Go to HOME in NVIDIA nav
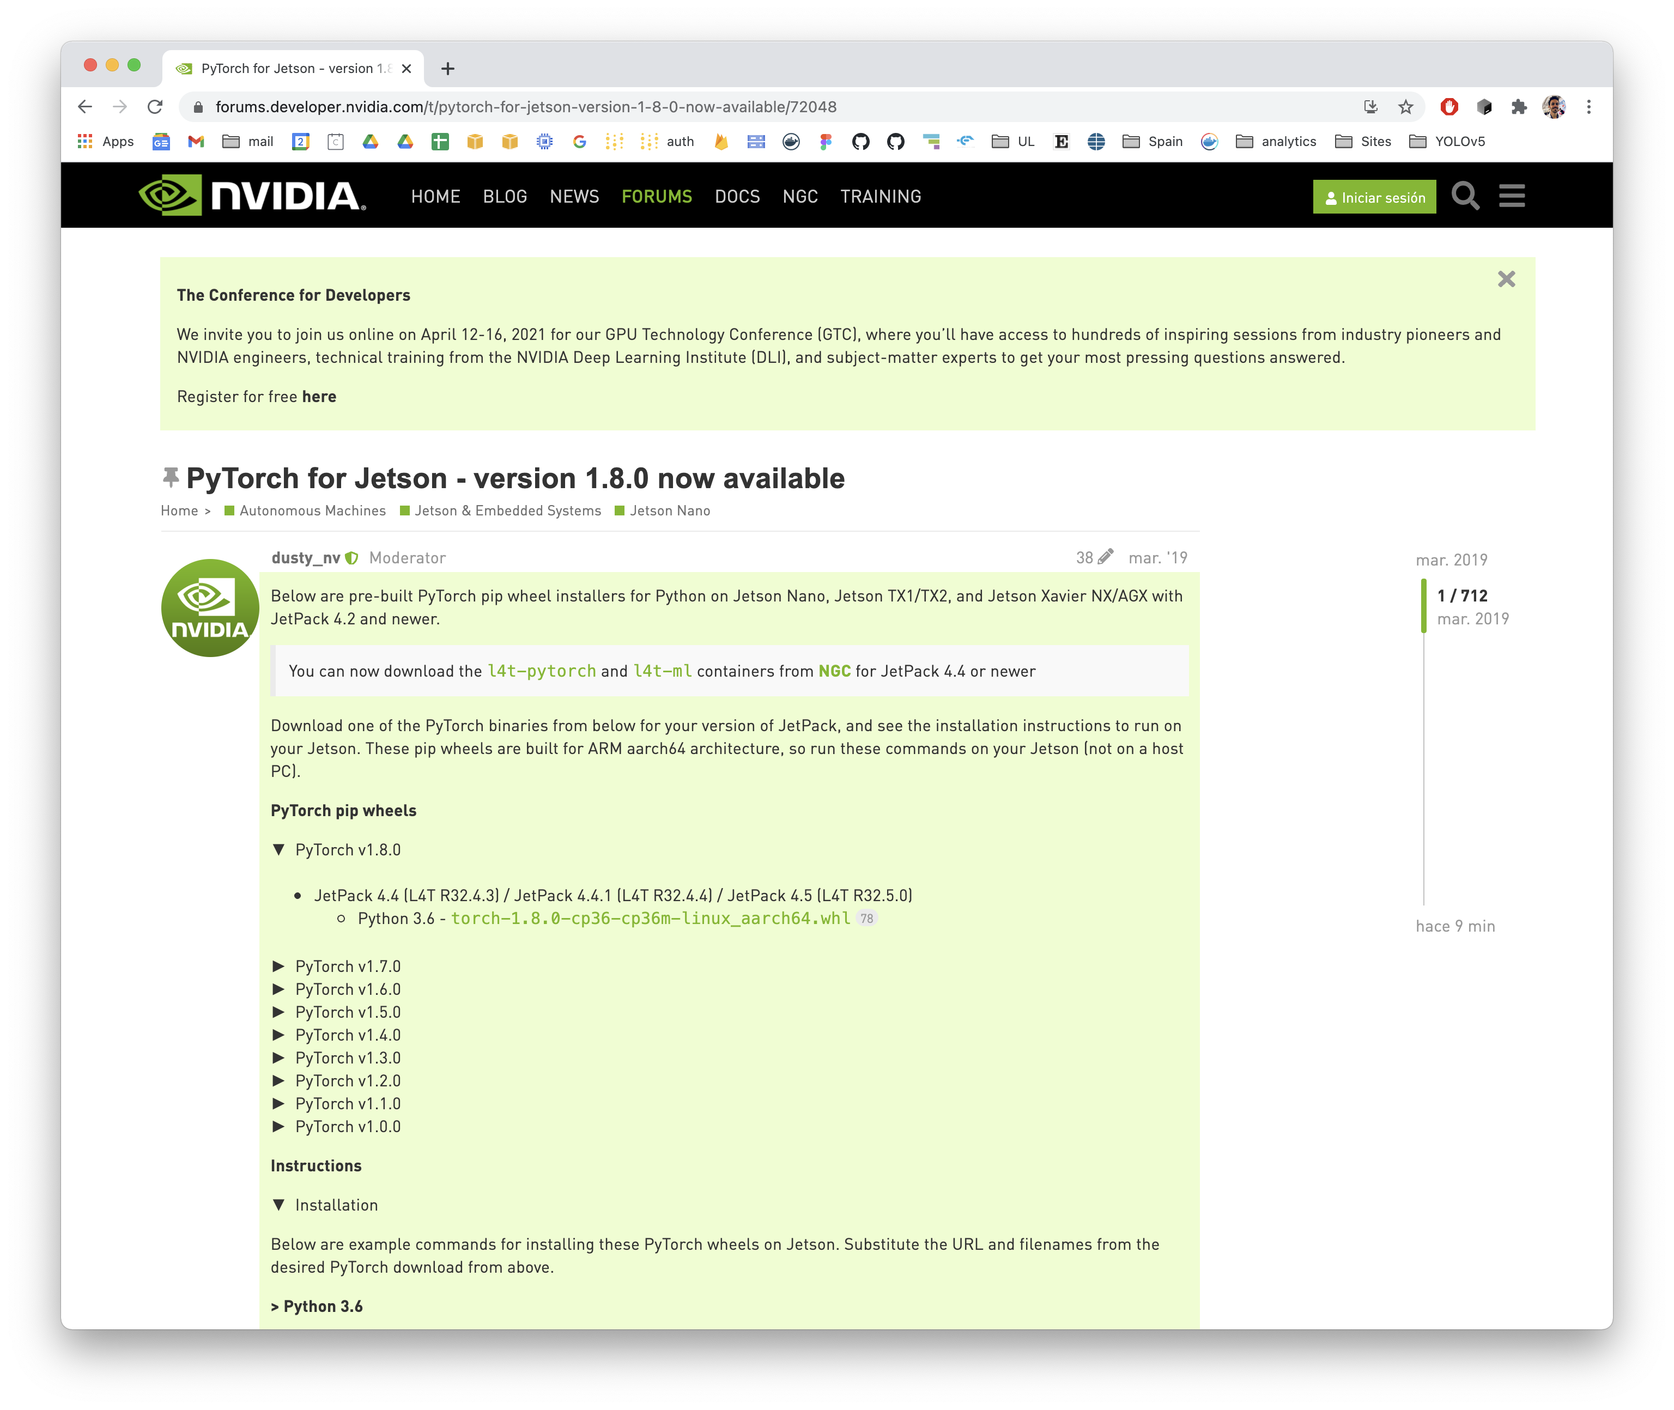 coord(436,197)
